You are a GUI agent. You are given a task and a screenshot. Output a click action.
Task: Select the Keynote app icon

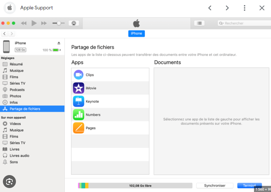click(x=79, y=101)
